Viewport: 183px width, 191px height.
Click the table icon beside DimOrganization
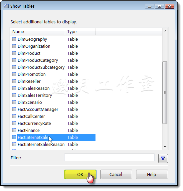click(x=14, y=46)
